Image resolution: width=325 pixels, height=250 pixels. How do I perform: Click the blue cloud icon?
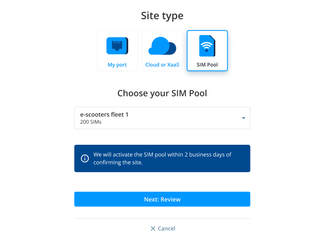point(162,46)
